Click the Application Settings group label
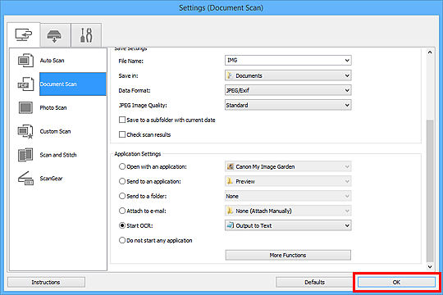Screen dimensions: 443x295 coord(138,154)
